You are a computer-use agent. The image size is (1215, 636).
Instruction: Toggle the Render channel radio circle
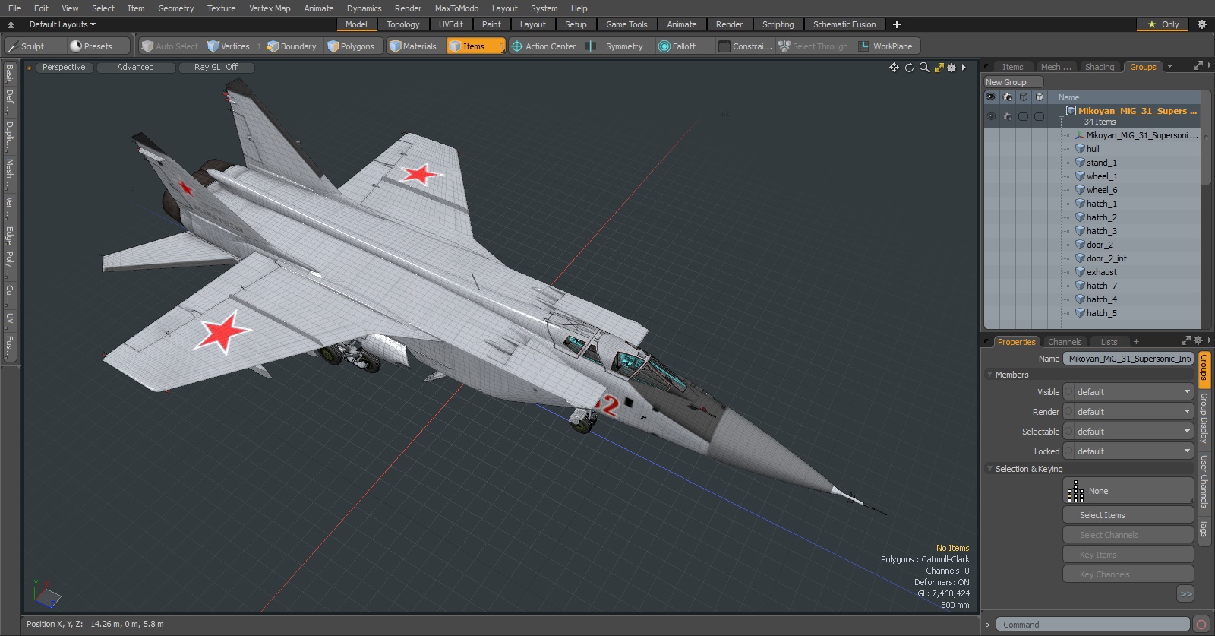coord(1069,412)
